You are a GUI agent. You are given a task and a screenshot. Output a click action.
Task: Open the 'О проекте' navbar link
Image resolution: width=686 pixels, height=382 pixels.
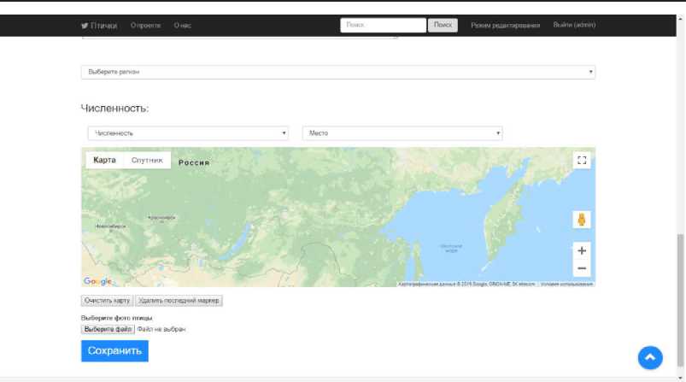(x=146, y=26)
